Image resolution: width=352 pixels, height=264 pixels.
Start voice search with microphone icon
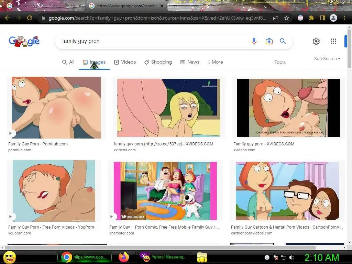point(254,41)
